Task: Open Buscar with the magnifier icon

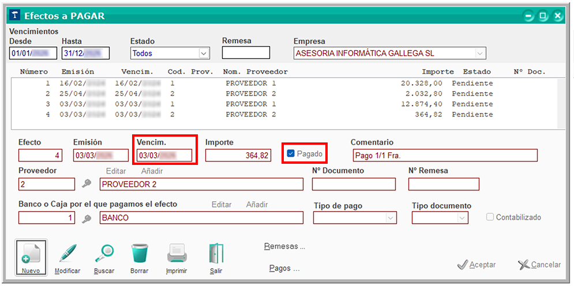Action: click(104, 254)
